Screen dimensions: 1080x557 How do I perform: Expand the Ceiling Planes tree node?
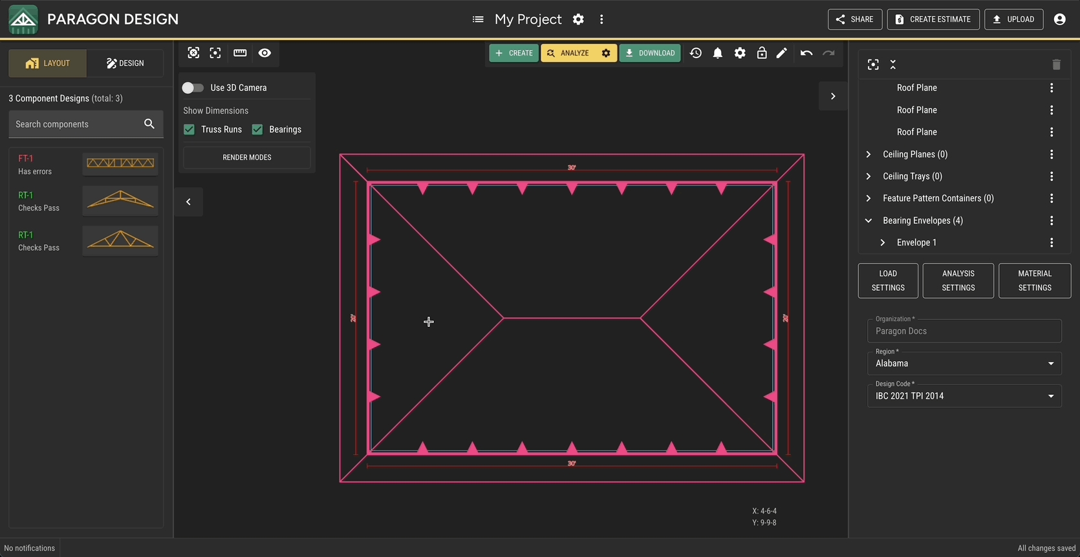coord(869,154)
